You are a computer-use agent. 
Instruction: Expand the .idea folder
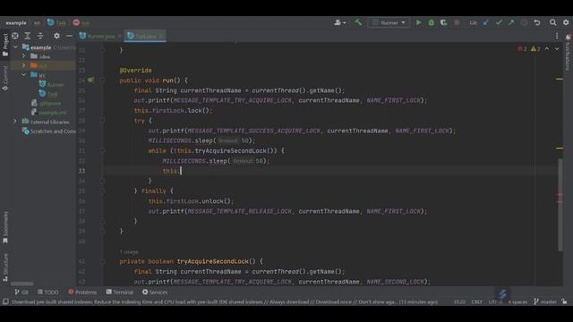(x=24, y=56)
